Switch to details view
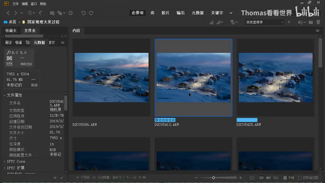The width and height of the screenshot is (325, 183). click(x=269, y=178)
